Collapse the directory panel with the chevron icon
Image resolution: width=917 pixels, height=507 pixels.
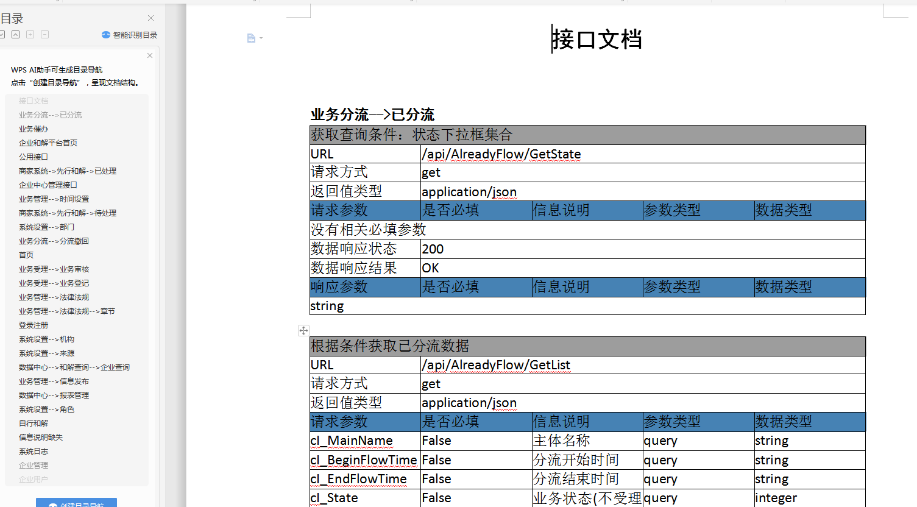(15, 35)
